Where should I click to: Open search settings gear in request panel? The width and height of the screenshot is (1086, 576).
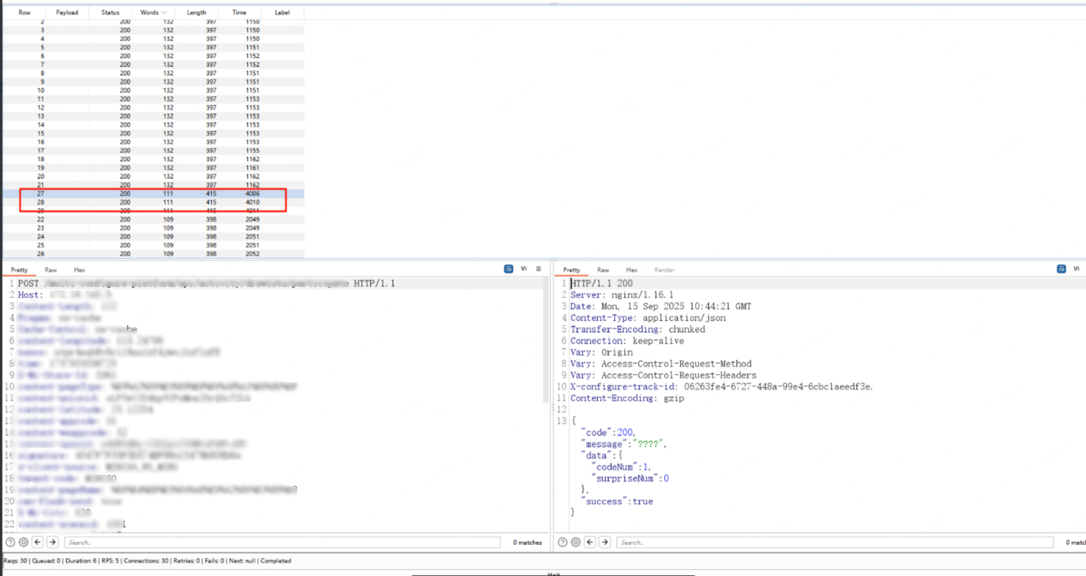(24, 542)
